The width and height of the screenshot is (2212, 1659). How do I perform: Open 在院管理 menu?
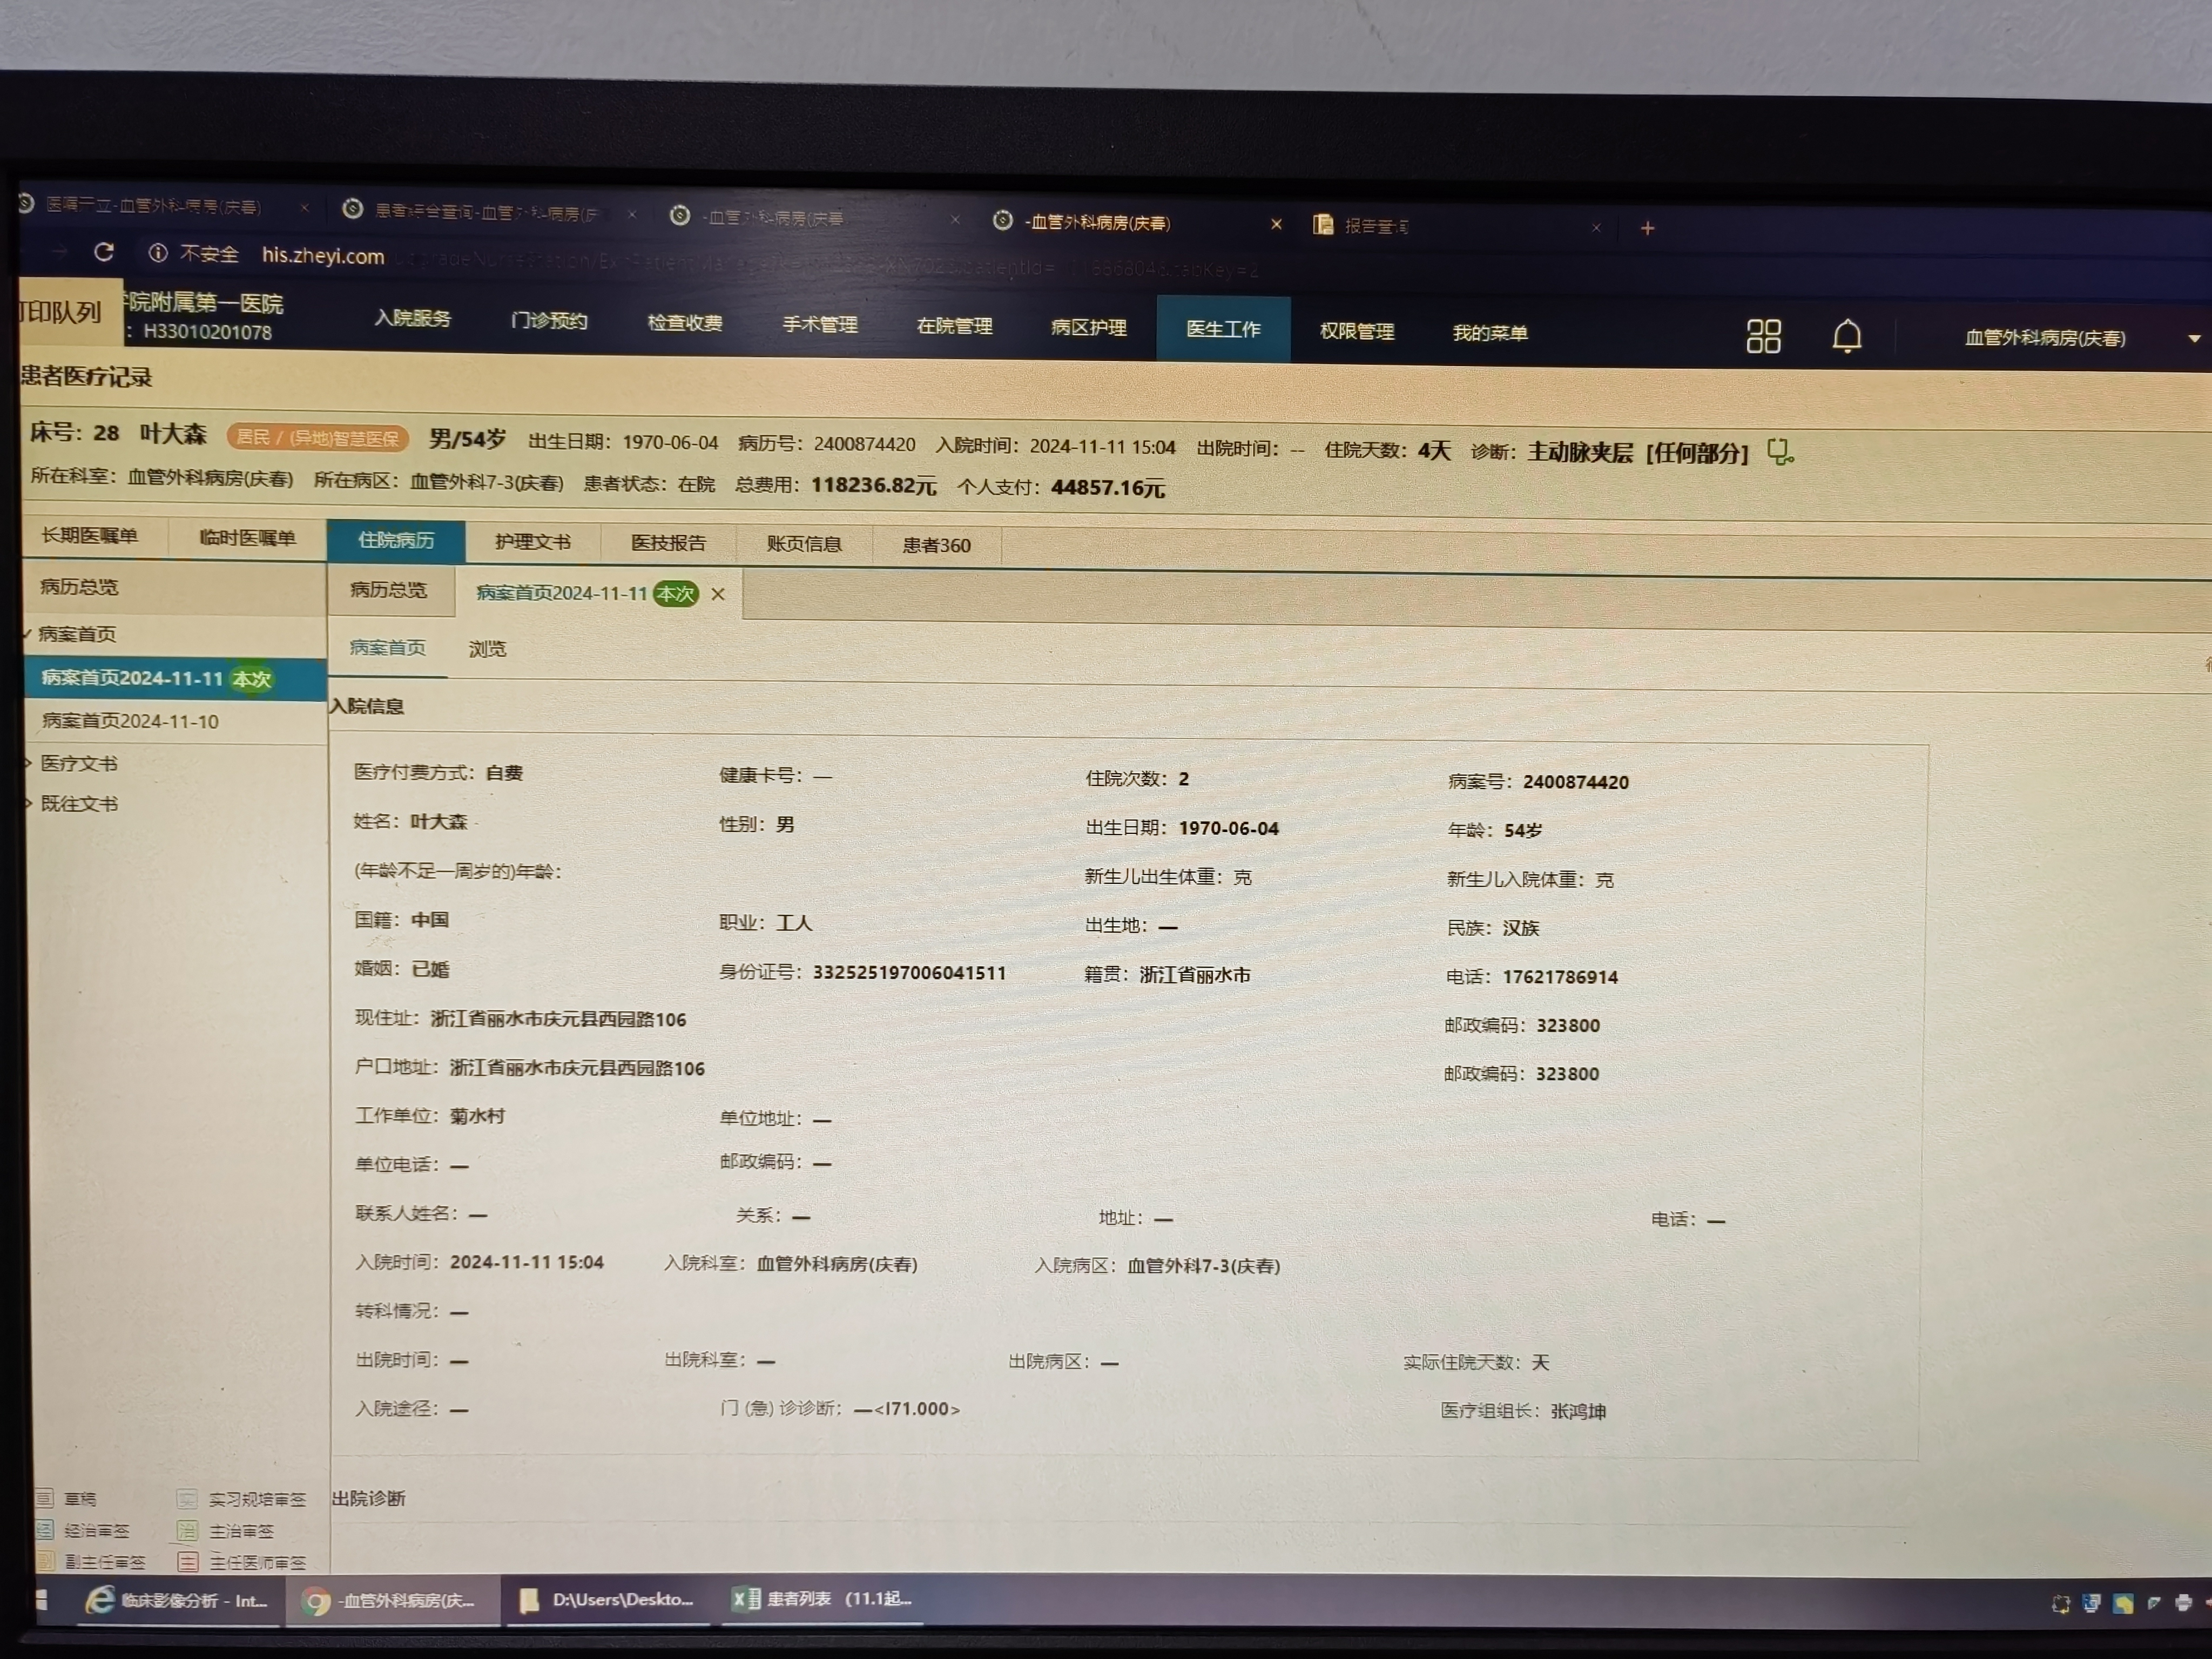tap(954, 326)
